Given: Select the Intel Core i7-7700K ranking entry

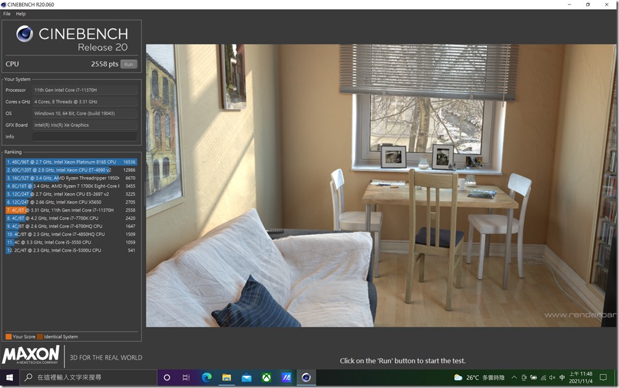Looking at the screenshot, I should coord(71,218).
